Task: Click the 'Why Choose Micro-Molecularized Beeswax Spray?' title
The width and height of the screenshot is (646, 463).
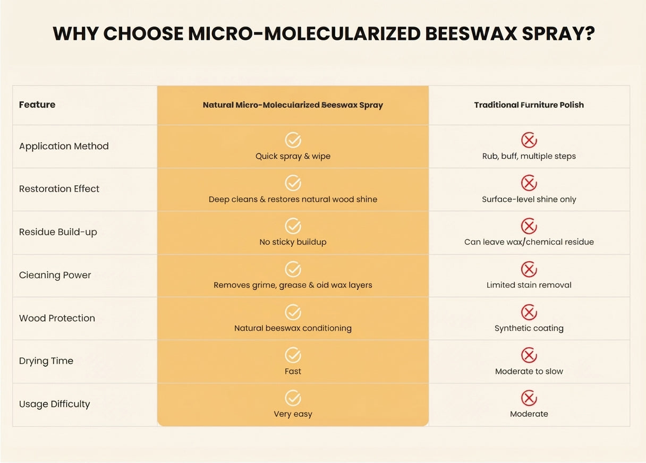Action: (x=324, y=33)
